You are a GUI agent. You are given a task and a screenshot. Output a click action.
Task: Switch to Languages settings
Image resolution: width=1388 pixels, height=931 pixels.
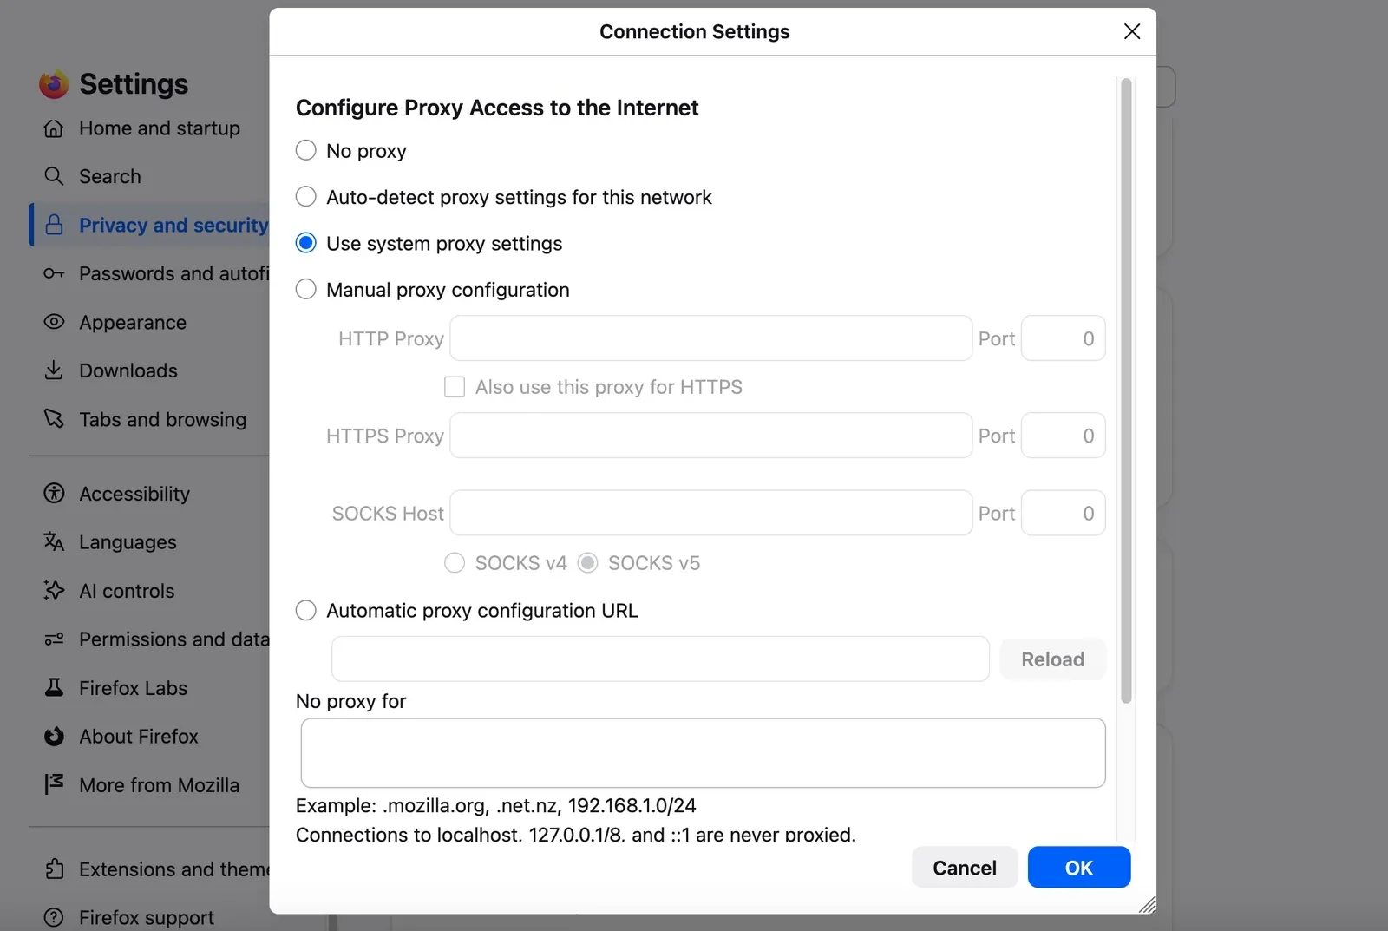point(128,542)
